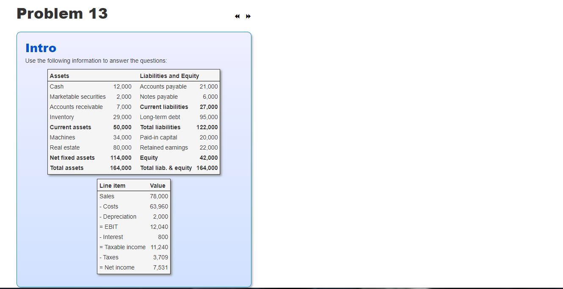Image resolution: width=563 pixels, height=289 pixels.
Task: Select the Real estate value 80,000
Action: tap(122, 147)
